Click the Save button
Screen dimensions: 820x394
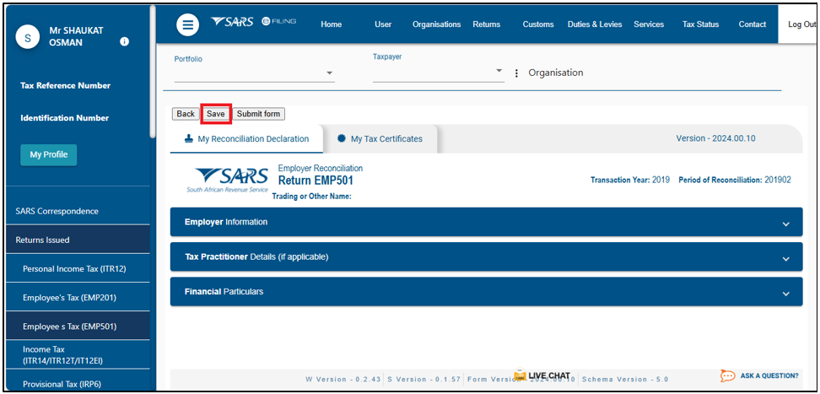coord(215,114)
